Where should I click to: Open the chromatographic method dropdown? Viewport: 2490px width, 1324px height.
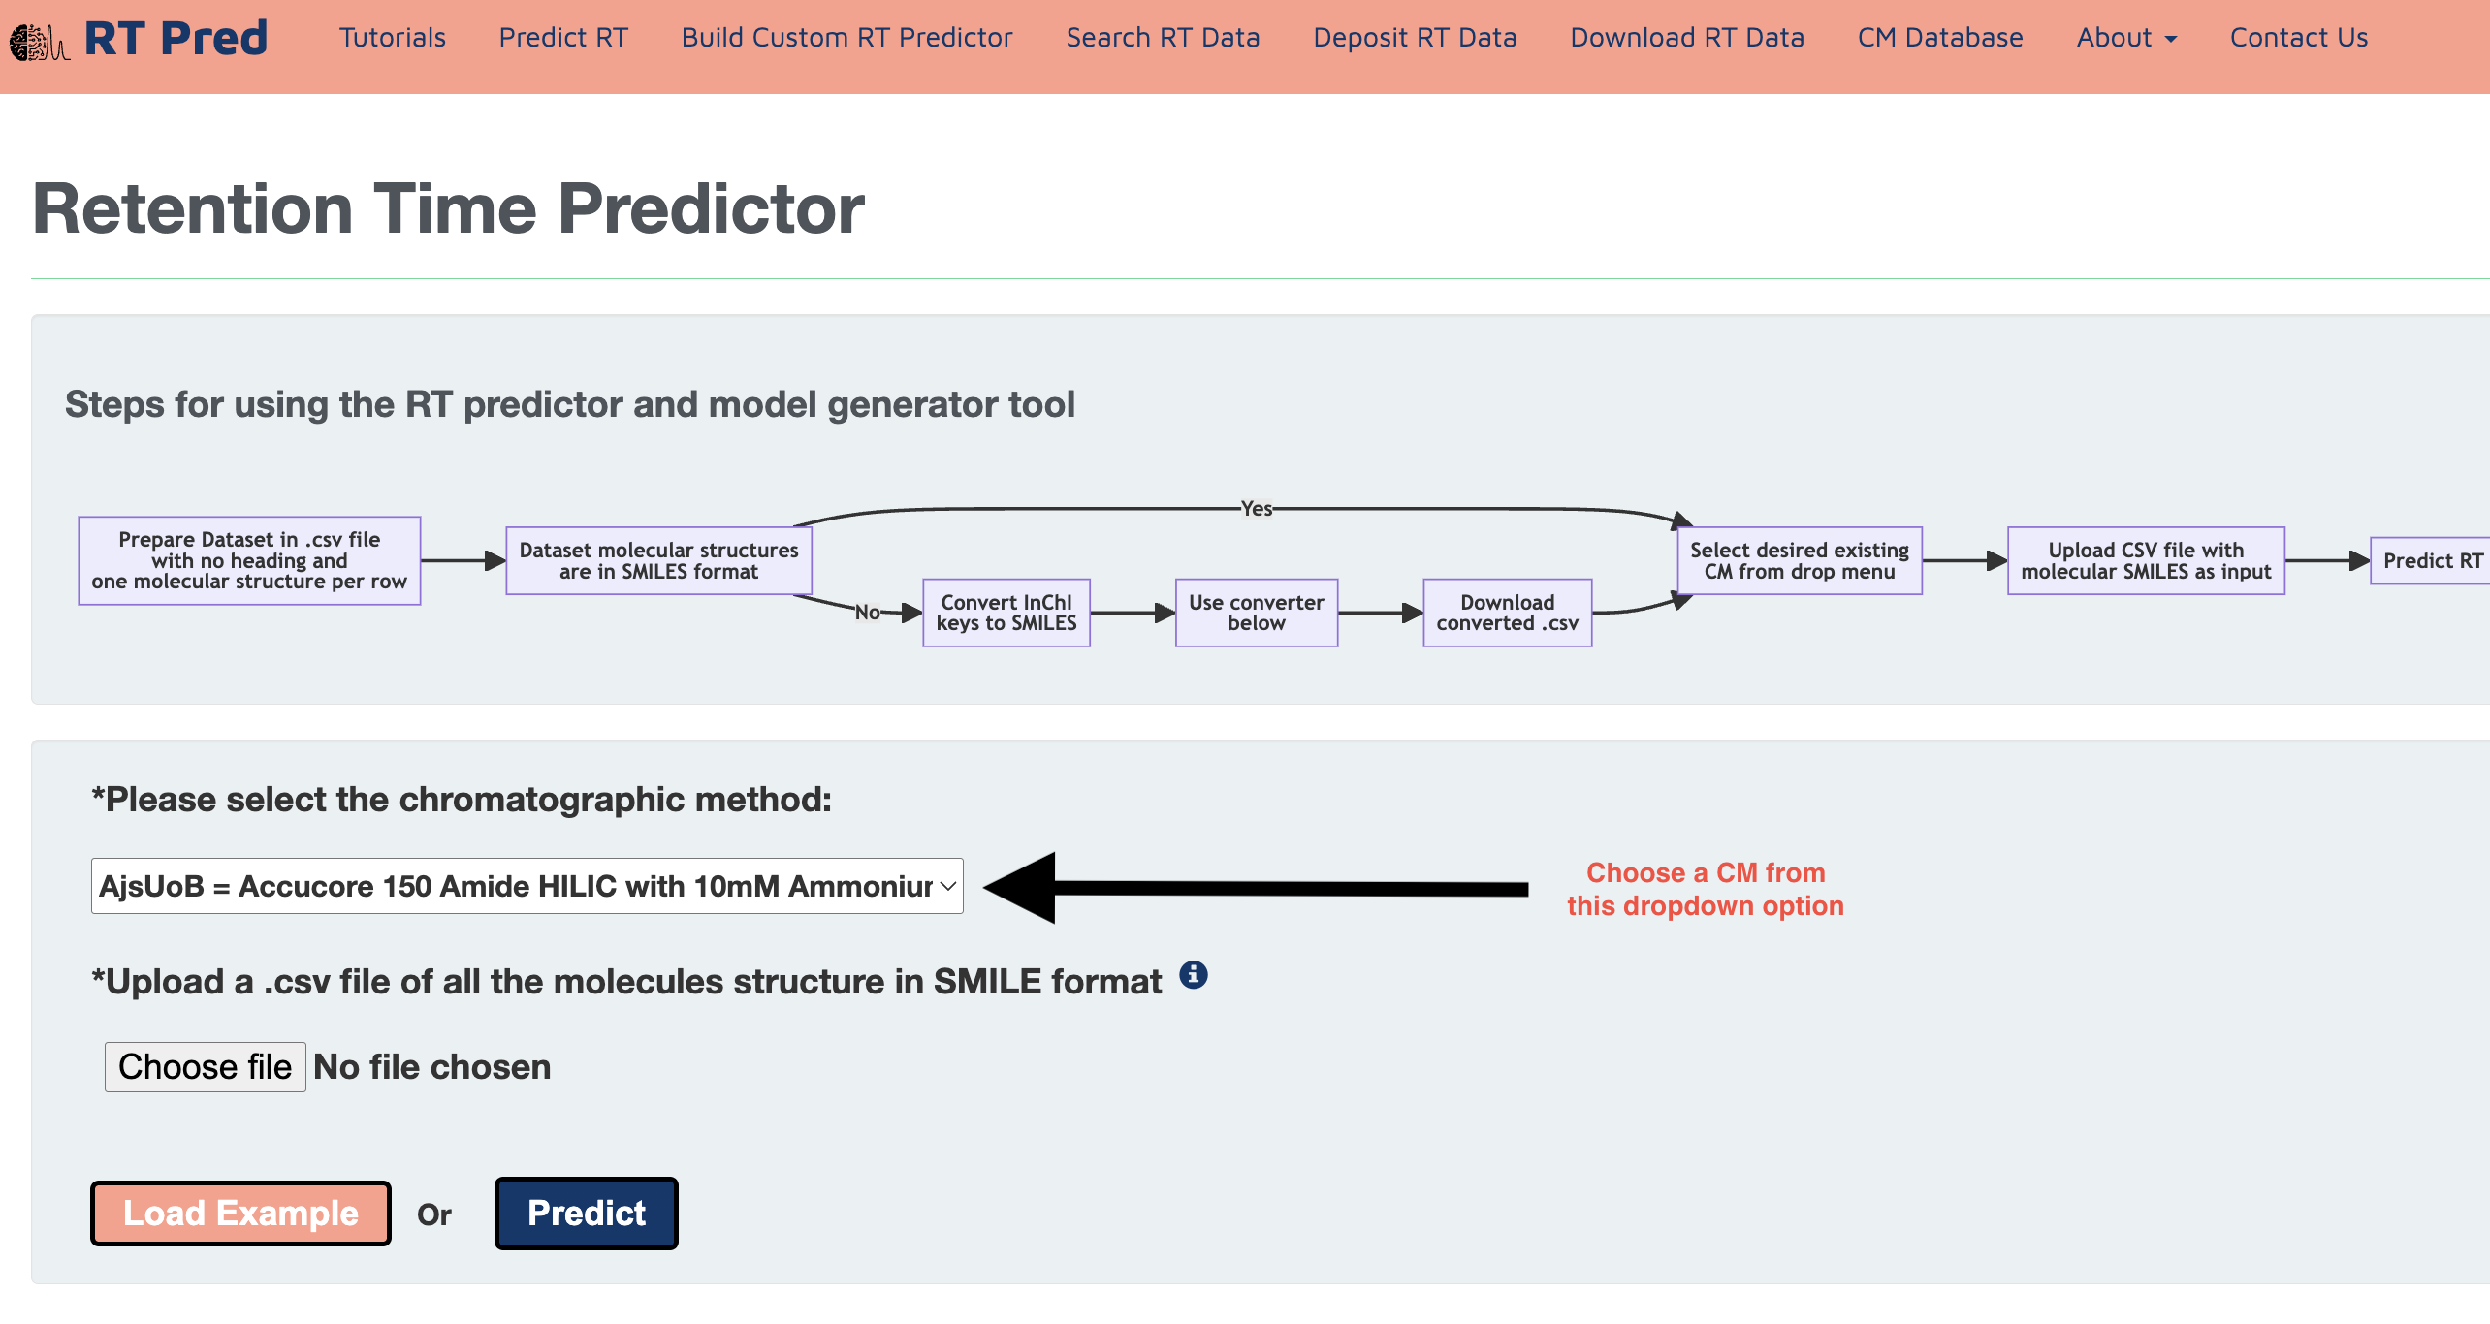click(527, 886)
